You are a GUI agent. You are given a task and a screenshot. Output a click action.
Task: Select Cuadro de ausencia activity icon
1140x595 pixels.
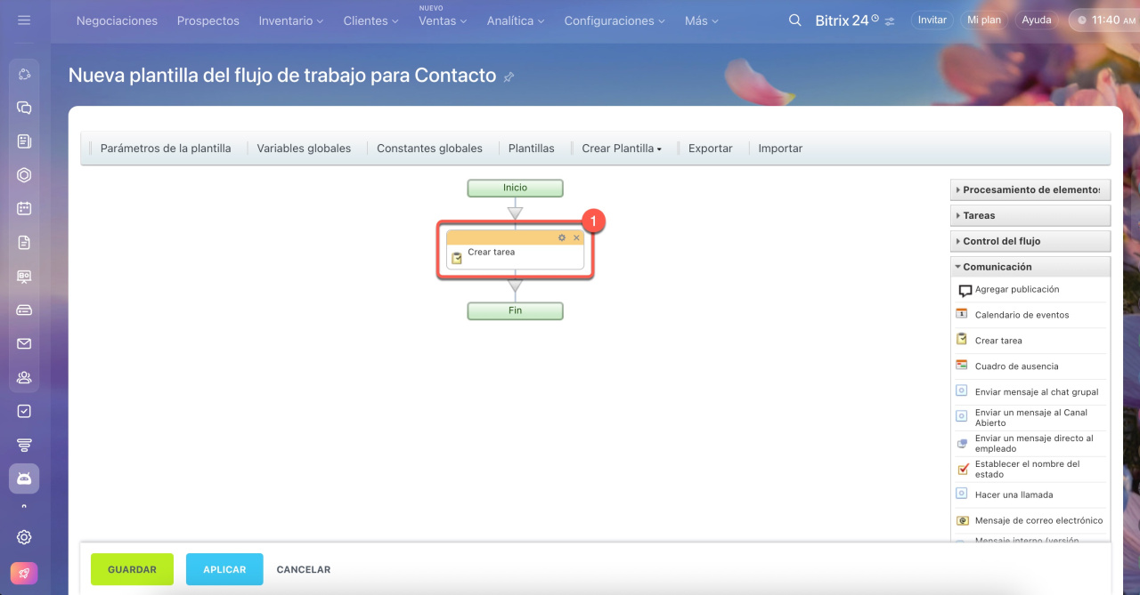click(x=962, y=365)
